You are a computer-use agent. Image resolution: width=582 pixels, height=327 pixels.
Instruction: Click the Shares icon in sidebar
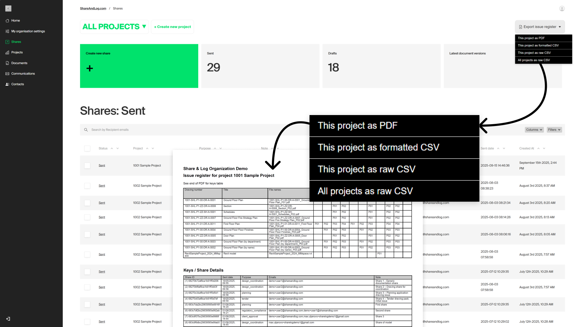click(x=7, y=42)
